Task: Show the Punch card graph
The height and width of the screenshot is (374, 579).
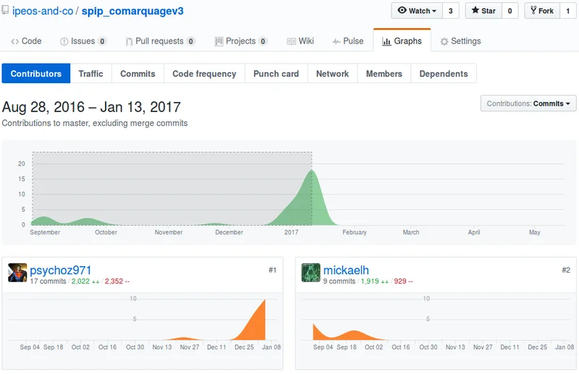Action: click(x=276, y=74)
